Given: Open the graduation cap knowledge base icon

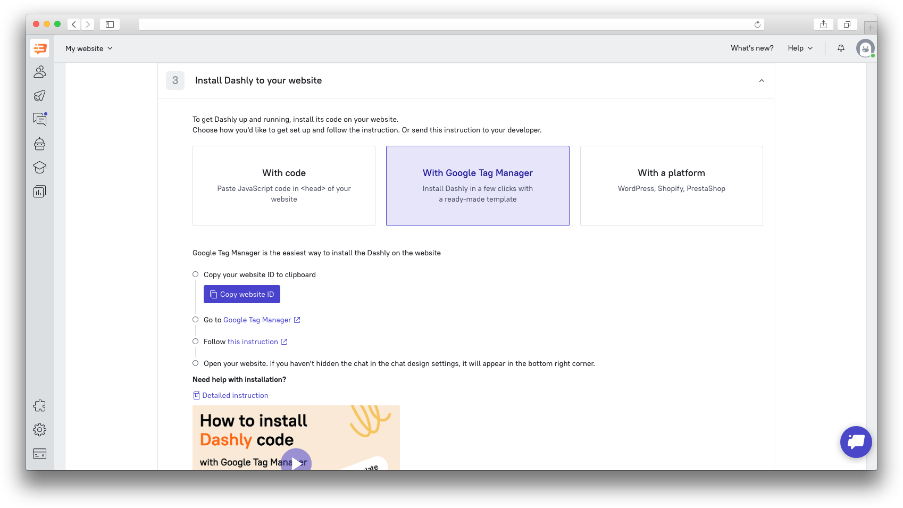Looking at the screenshot, I should [x=40, y=168].
